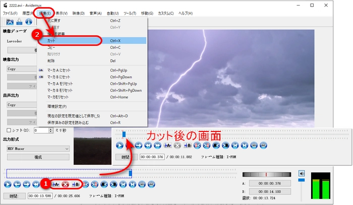Open the ファイル(F) menu
Viewport: 353px width, 205px height.
pyautogui.click(x=10, y=13)
